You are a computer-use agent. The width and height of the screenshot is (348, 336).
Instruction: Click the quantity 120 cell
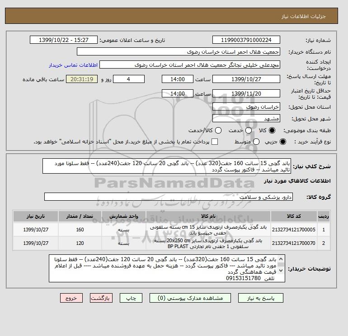(80, 243)
